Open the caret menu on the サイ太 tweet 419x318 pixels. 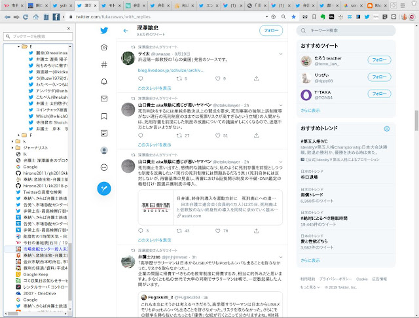(x=281, y=54)
